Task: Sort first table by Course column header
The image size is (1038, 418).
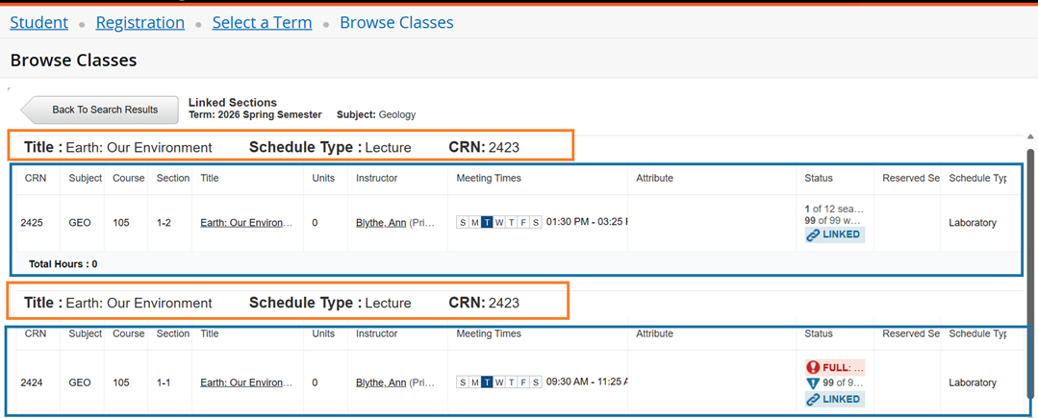Action: [128, 178]
